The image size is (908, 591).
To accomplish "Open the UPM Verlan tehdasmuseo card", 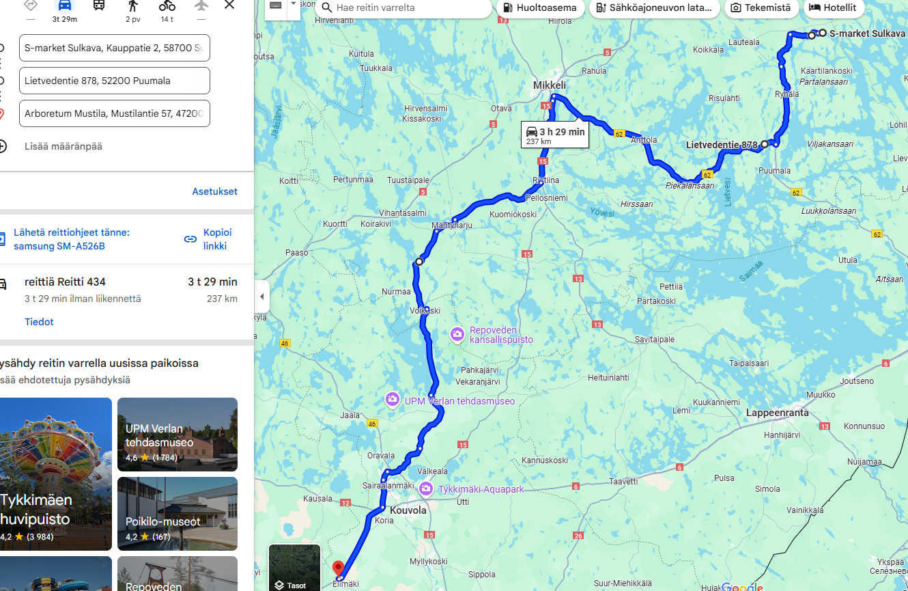I will pos(178,435).
